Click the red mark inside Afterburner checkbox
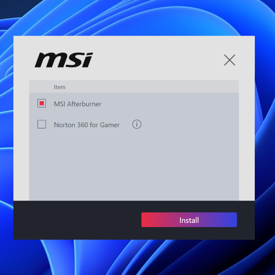Screen dimensions: 275x275 click(x=41, y=103)
